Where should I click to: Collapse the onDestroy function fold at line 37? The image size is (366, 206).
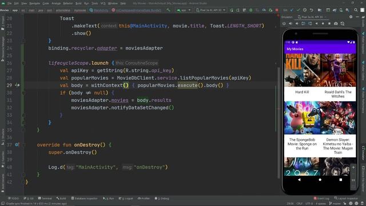coord(23,145)
